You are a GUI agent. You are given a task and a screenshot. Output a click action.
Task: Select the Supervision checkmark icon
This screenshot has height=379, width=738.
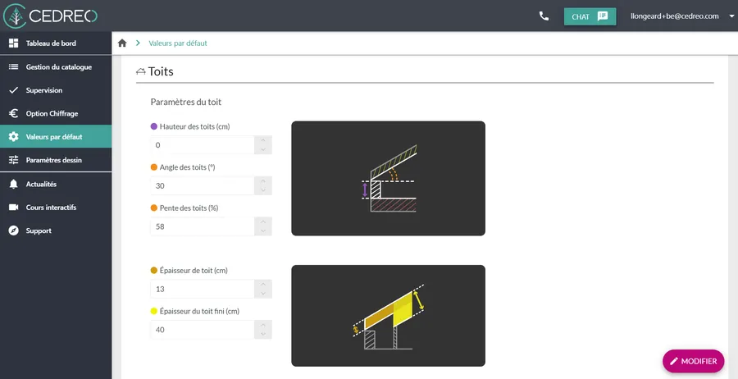13,90
